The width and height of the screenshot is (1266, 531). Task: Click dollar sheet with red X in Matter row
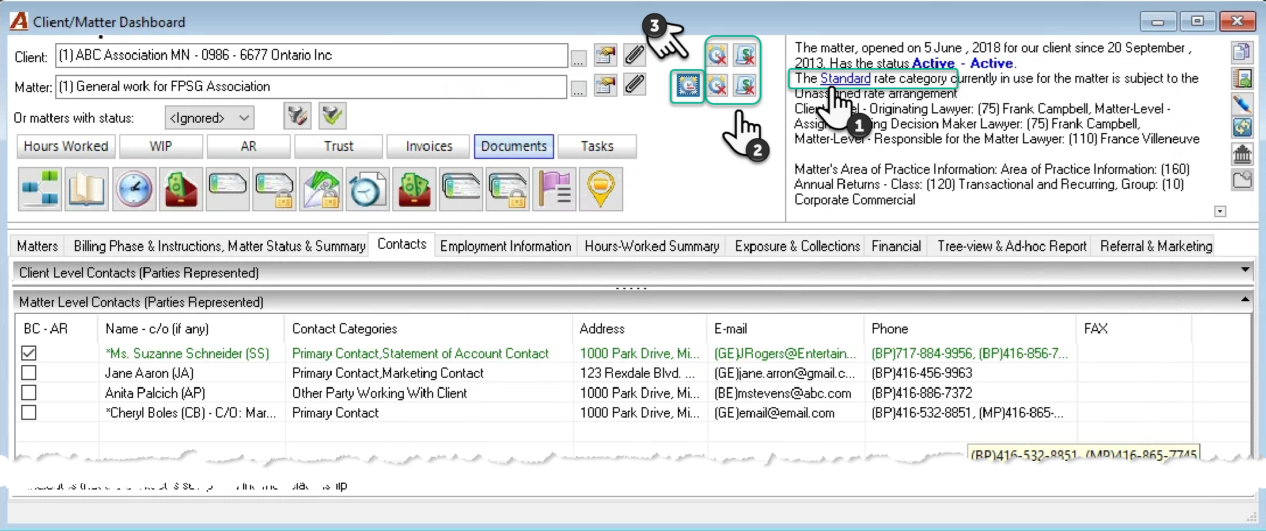746,86
